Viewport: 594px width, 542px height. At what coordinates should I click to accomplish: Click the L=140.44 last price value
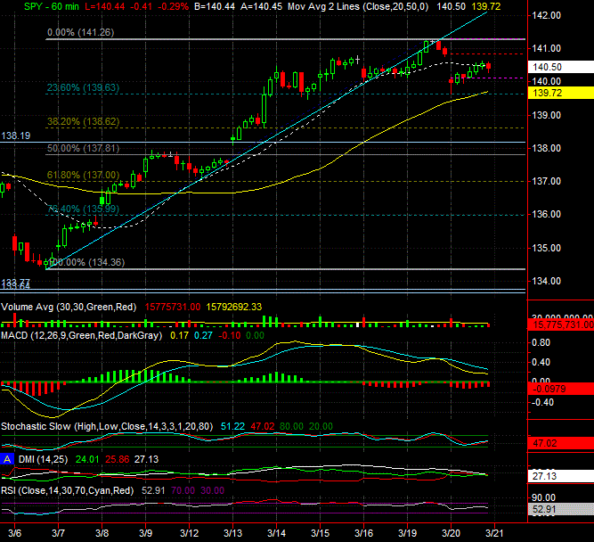coord(104,6)
